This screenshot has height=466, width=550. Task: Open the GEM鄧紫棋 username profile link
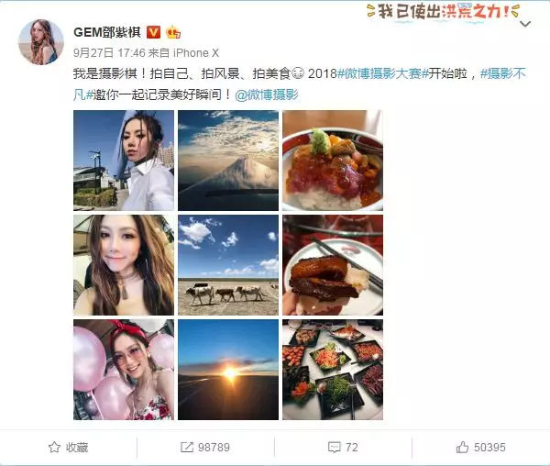click(x=107, y=32)
